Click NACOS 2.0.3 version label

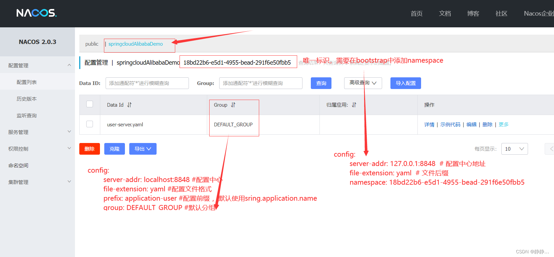[37, 42]
